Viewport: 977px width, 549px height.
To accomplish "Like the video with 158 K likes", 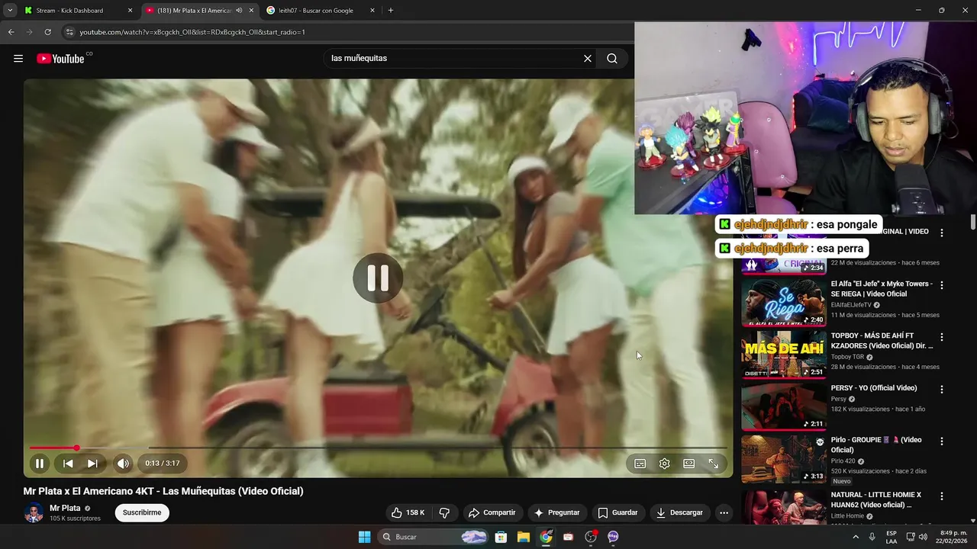I will pyautogui.click(x=408, y=512).
